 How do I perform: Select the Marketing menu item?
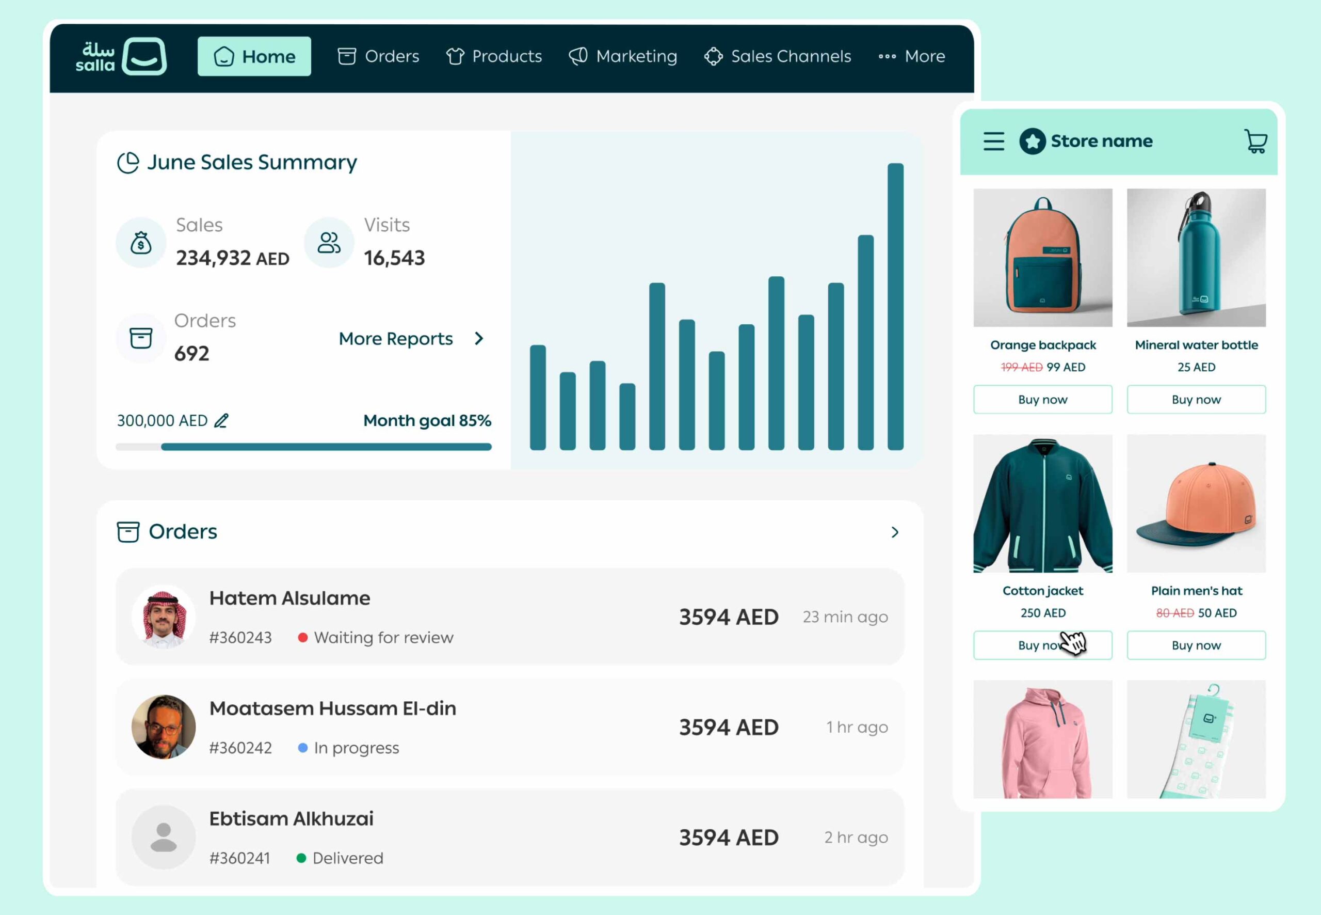click(623, 56)
